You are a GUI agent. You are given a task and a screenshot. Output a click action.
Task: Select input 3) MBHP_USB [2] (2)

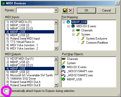pyautogui.click(x=30, y=29)
